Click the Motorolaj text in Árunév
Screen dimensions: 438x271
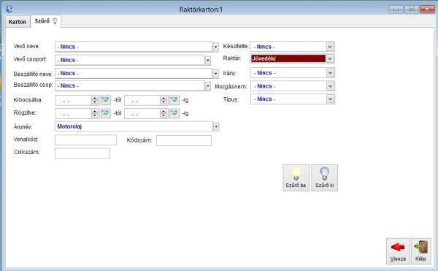click(69, 126)
